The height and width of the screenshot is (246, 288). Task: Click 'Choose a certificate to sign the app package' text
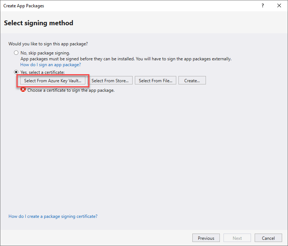71,90
